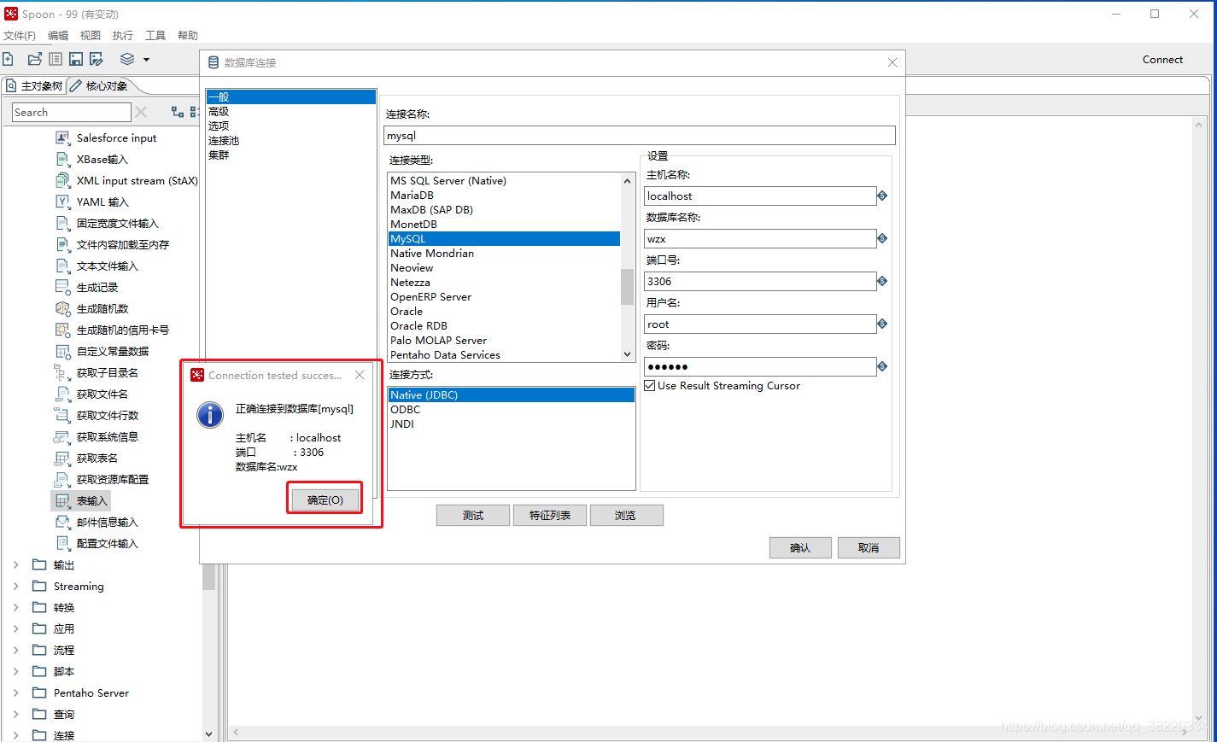
Task: Click variable icon next to 数据库名称 field
Action: click(x=882, y=238)
